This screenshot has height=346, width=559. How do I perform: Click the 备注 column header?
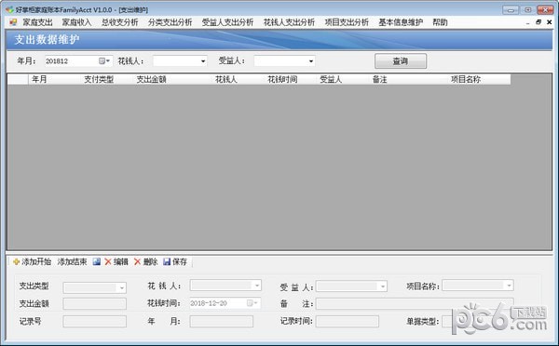click(x=409, y=79)
